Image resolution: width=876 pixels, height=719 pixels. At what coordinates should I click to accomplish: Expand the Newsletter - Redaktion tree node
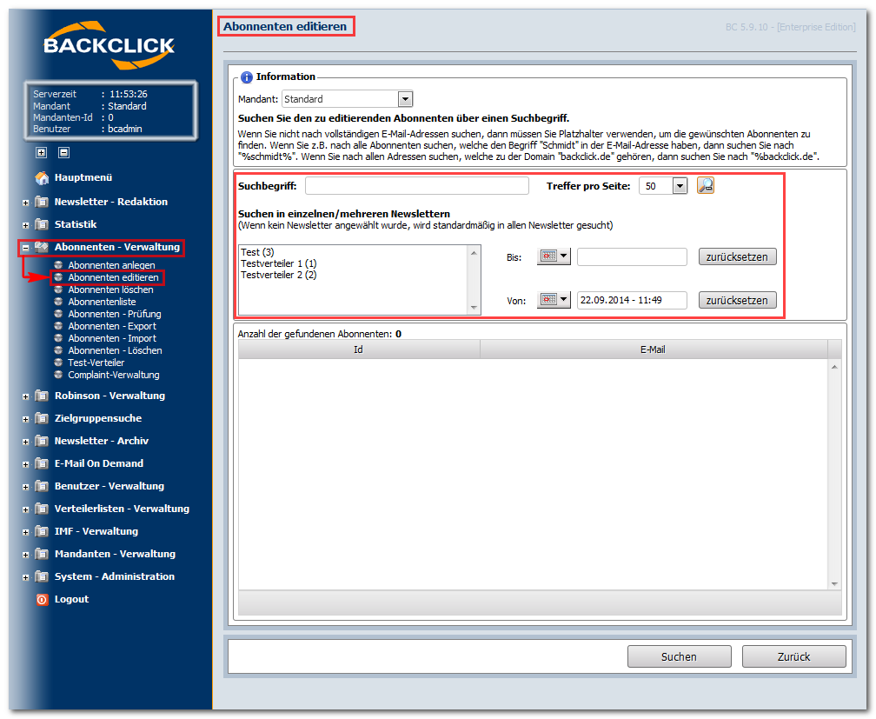[26, 203]
